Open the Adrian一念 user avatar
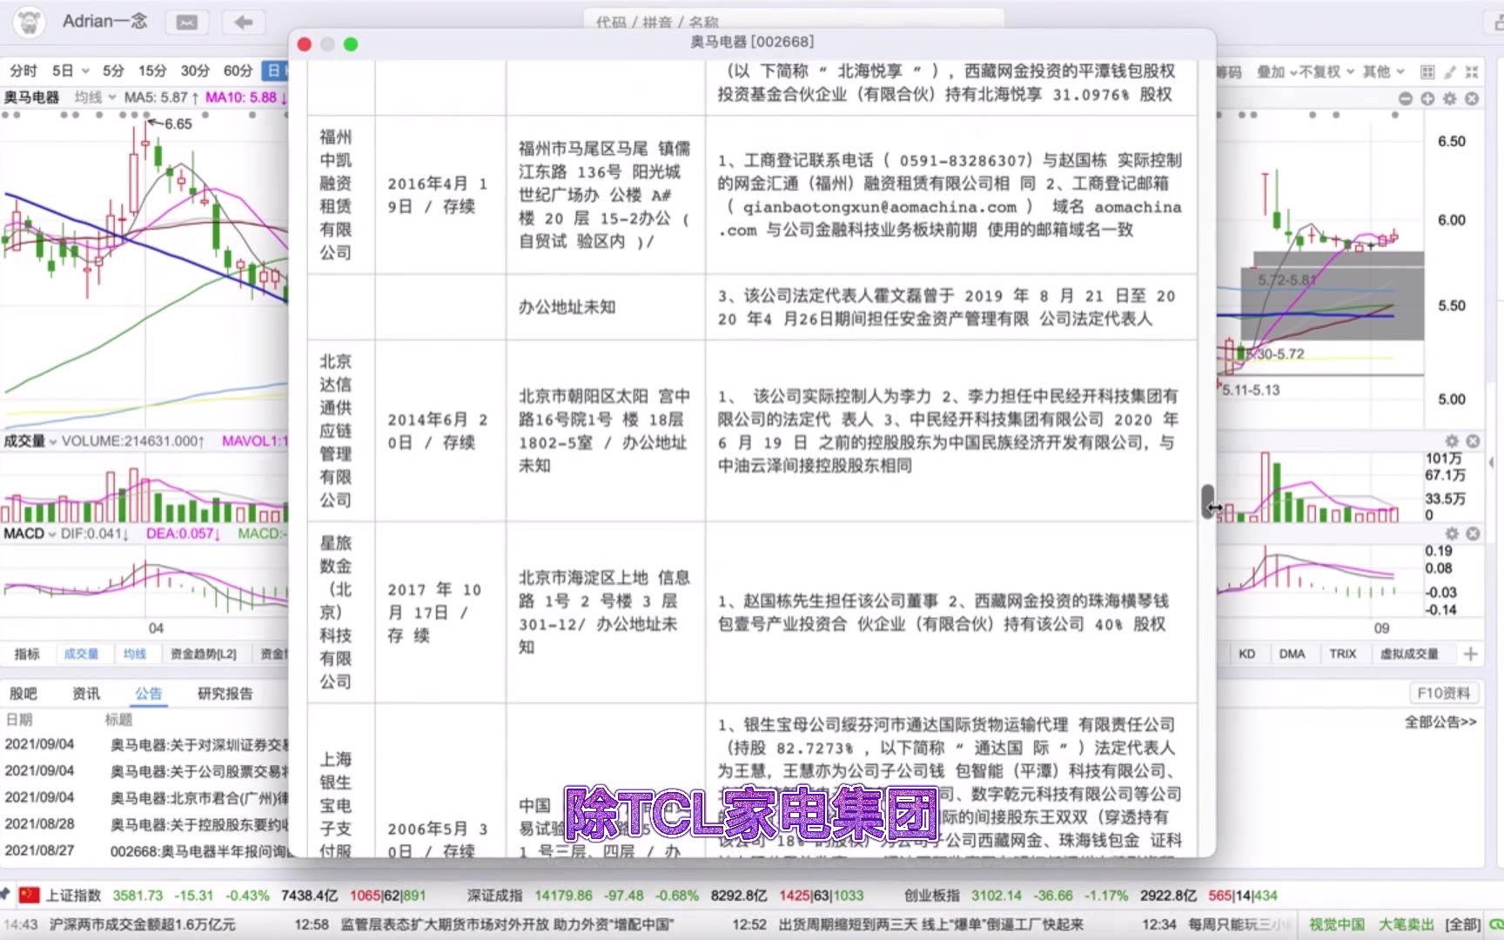 29,22
